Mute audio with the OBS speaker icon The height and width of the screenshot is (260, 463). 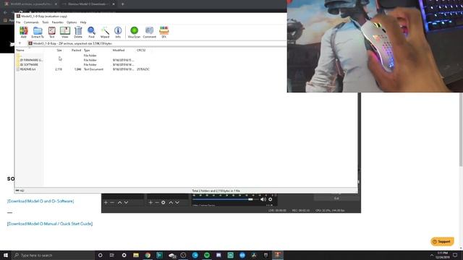point(263,199)
